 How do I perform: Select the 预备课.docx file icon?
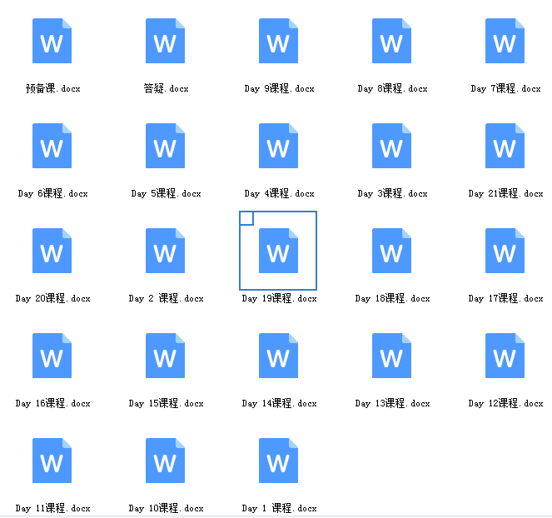(x=52, y=41)
